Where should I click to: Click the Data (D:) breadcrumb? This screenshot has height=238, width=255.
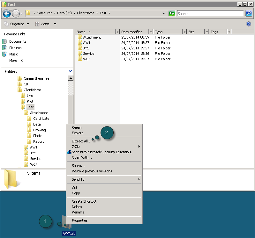[64, 13]
